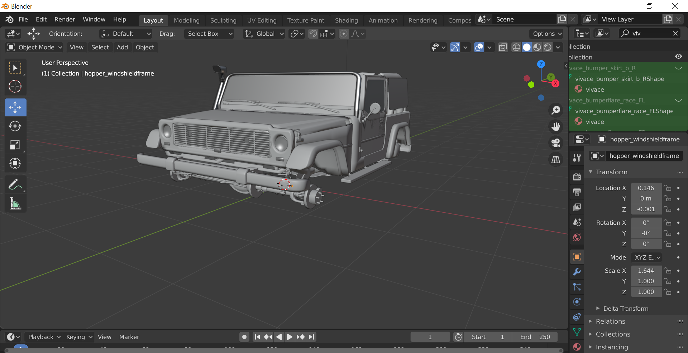Pick the Measure tool
The height and width of the screenshot is (353, 688).
tap(15, 203)
